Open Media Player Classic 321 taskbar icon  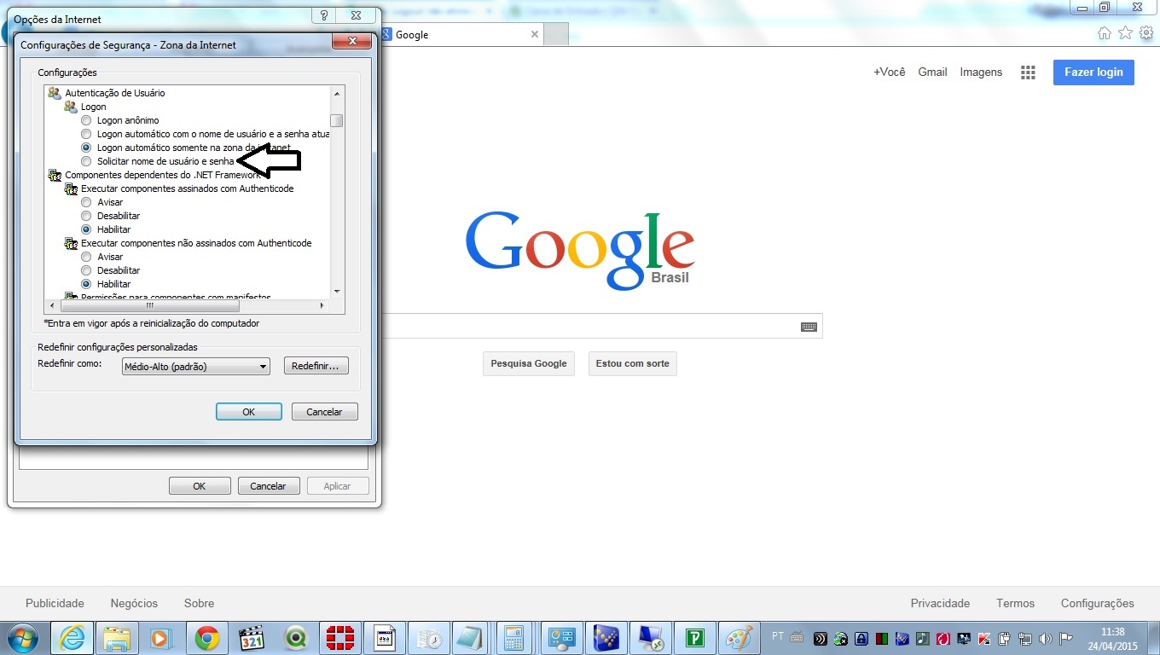[252, 638]
